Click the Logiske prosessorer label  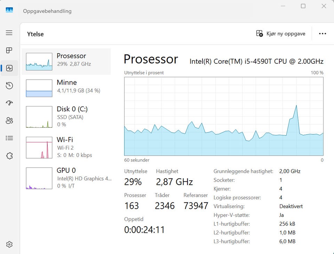tap(237, 198)
